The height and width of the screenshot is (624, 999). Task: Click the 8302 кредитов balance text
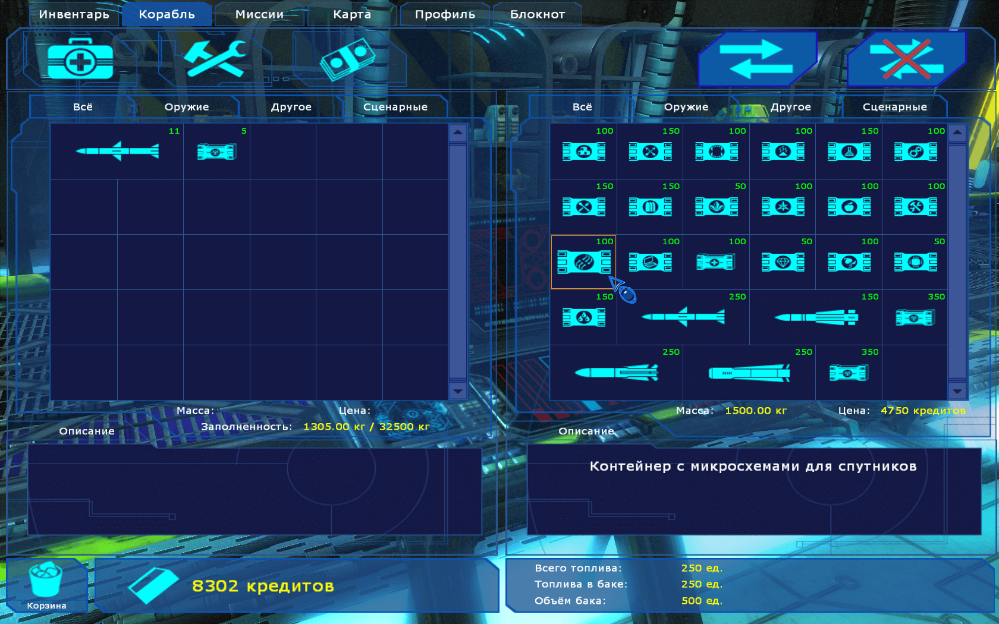coord(263,586)
